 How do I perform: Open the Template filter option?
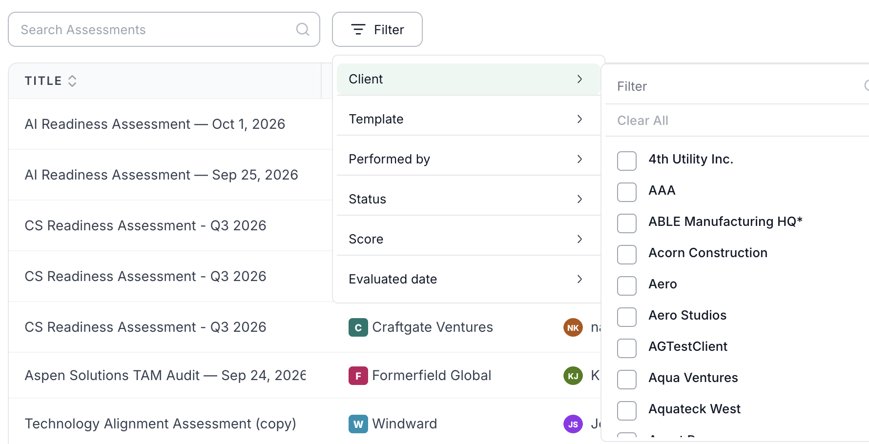click(468, 119)
